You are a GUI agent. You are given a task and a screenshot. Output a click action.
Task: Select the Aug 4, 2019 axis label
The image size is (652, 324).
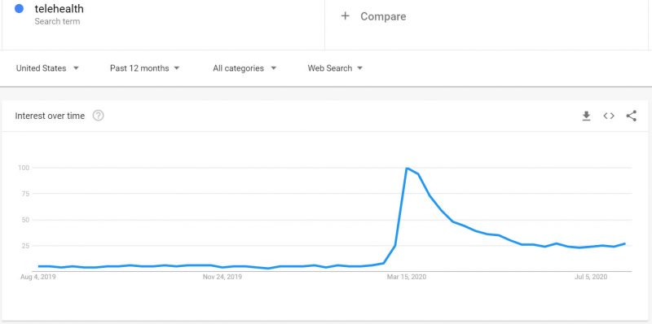(x=38, y=277)
